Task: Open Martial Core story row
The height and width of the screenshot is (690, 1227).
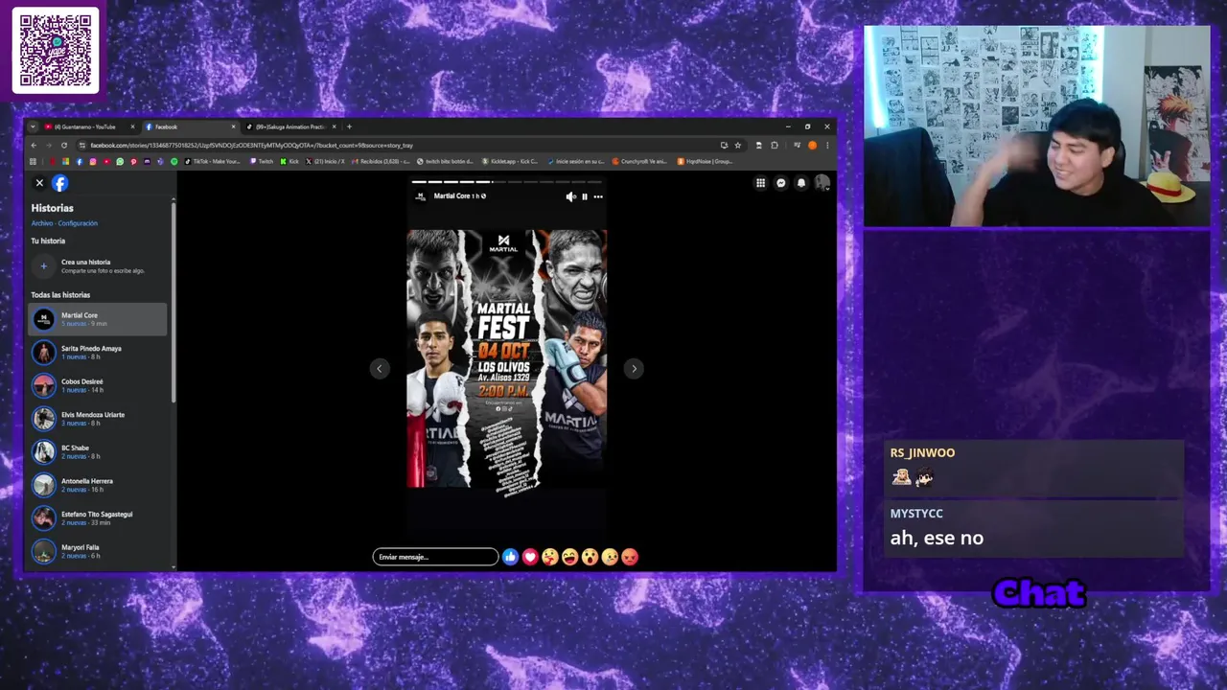Action: click(x=98, y=319)
